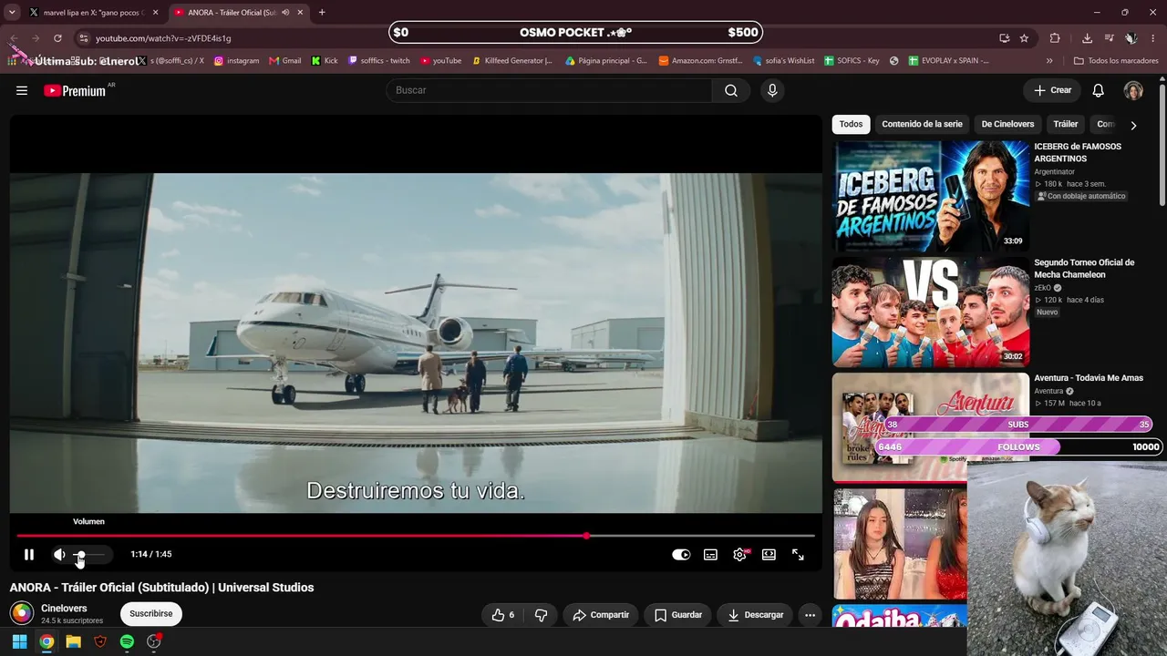This screenshot has width=1167, height=656.
Task: Click the Chrome icon in the taskbar
Action: coord(46,641)
